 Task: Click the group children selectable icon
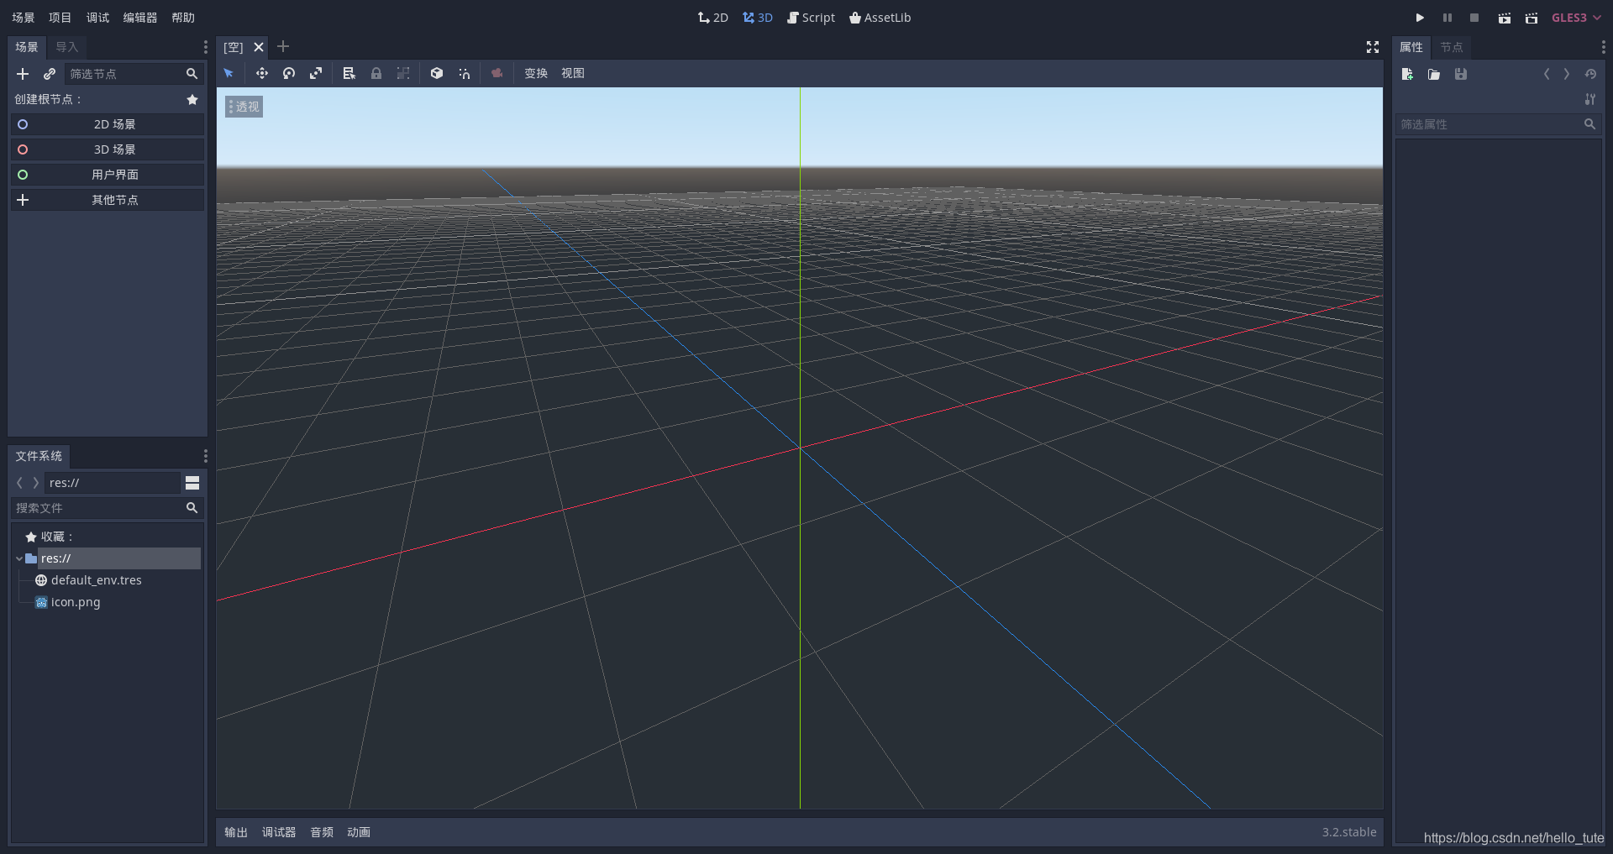[403, 74]
